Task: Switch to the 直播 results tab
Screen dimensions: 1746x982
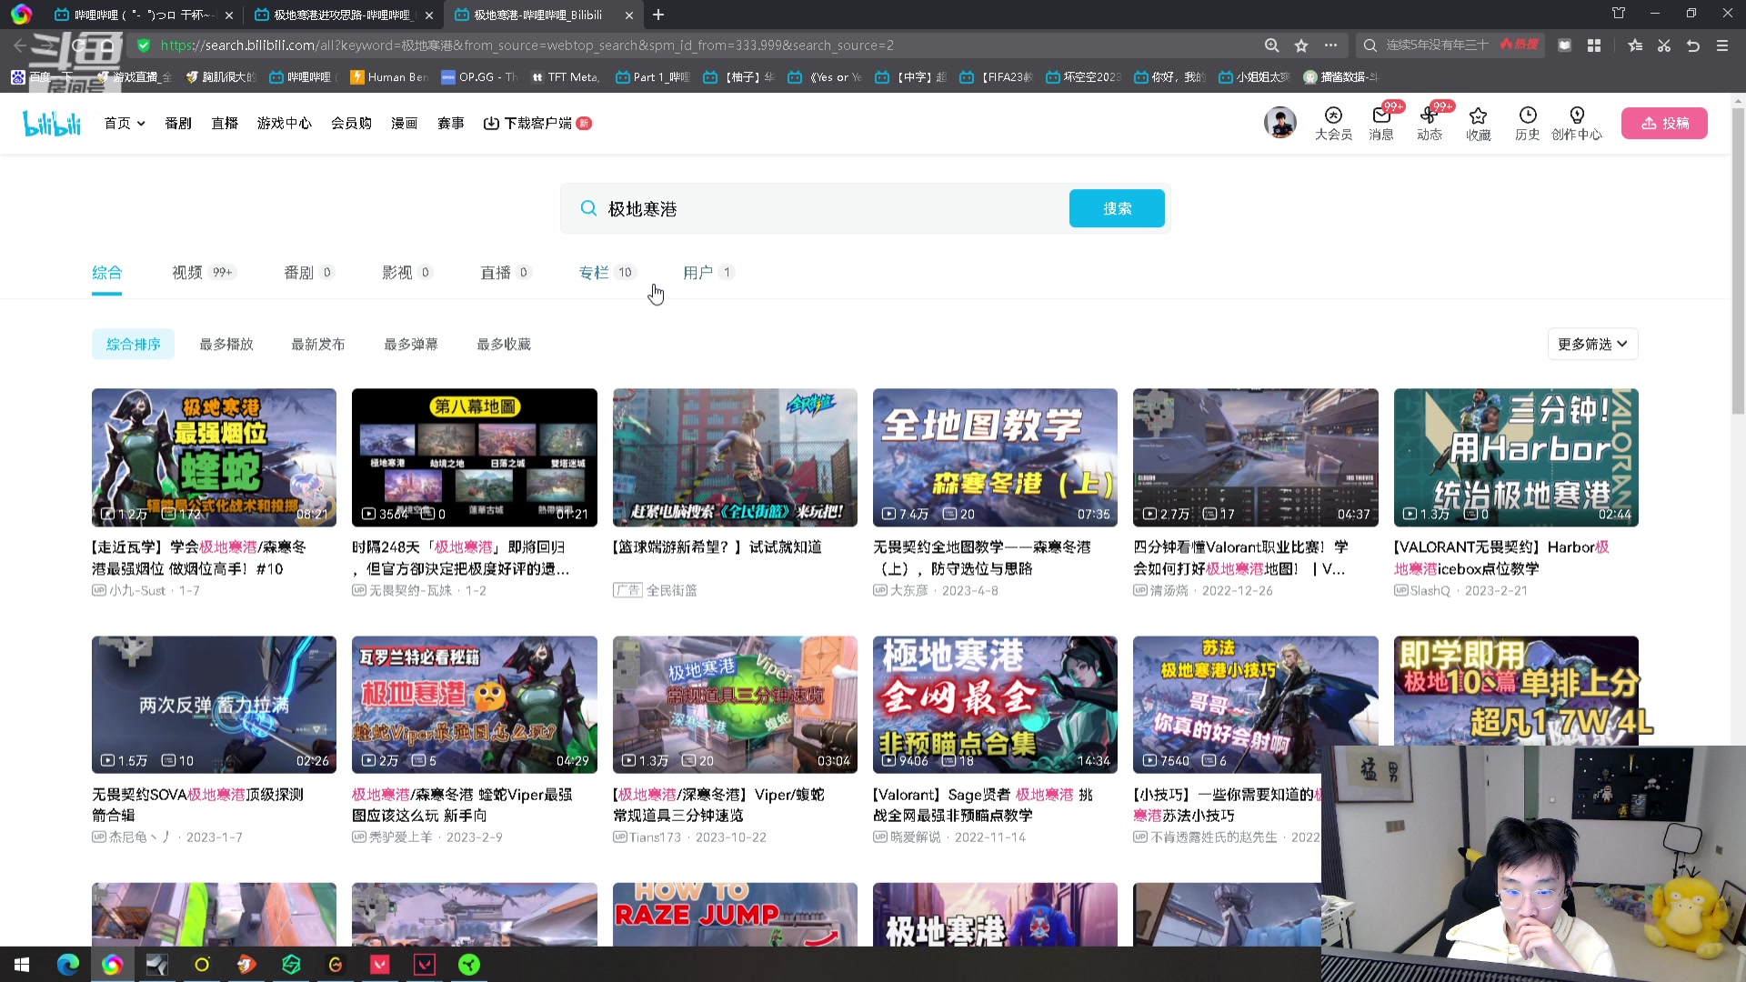Action: pyautogui.click(x=505, y=272)
